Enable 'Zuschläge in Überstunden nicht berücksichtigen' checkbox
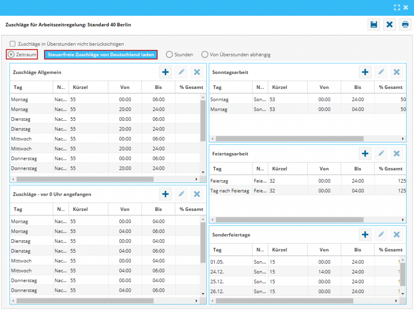Viewport: 414px width, 314px height. [x=13, y=44]
